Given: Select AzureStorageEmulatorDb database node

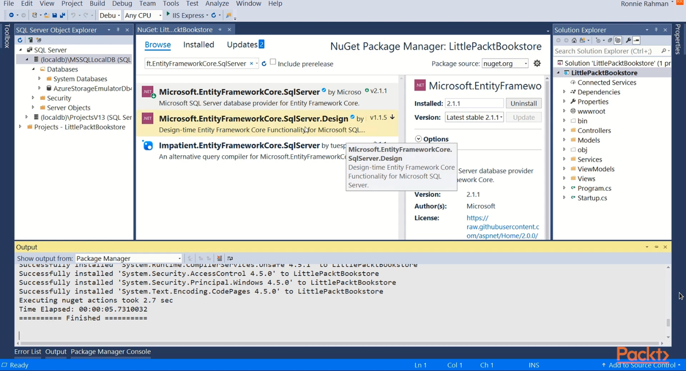Looking at the screenshot, I should (93, 88).
